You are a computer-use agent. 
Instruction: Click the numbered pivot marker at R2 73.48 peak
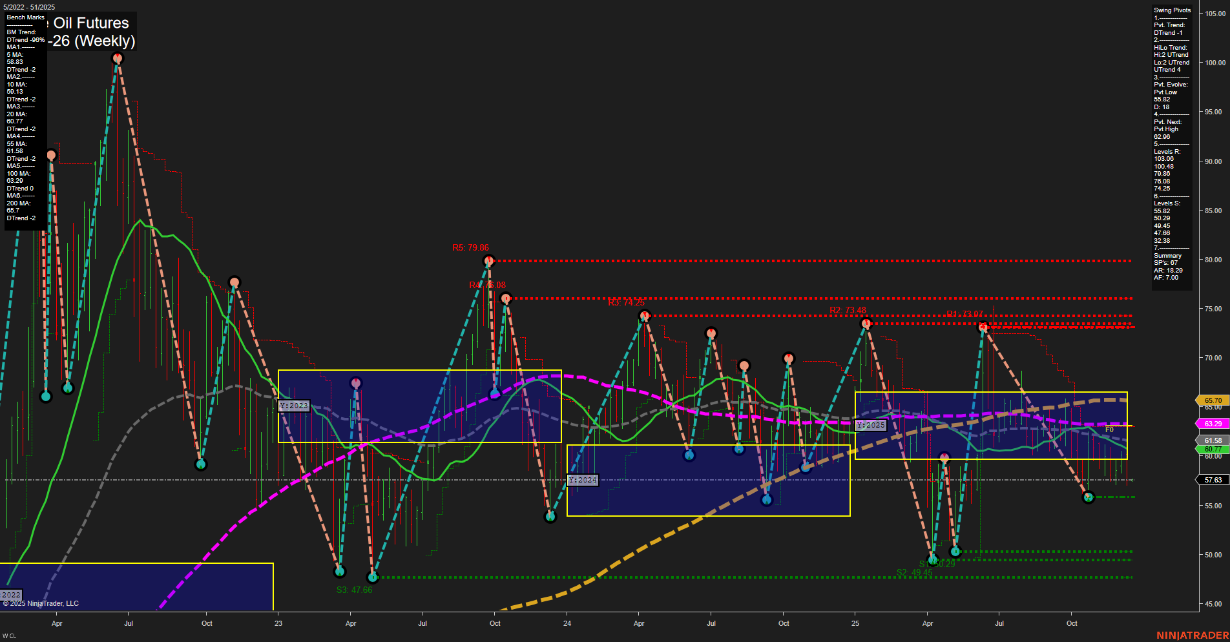(866, 323)
